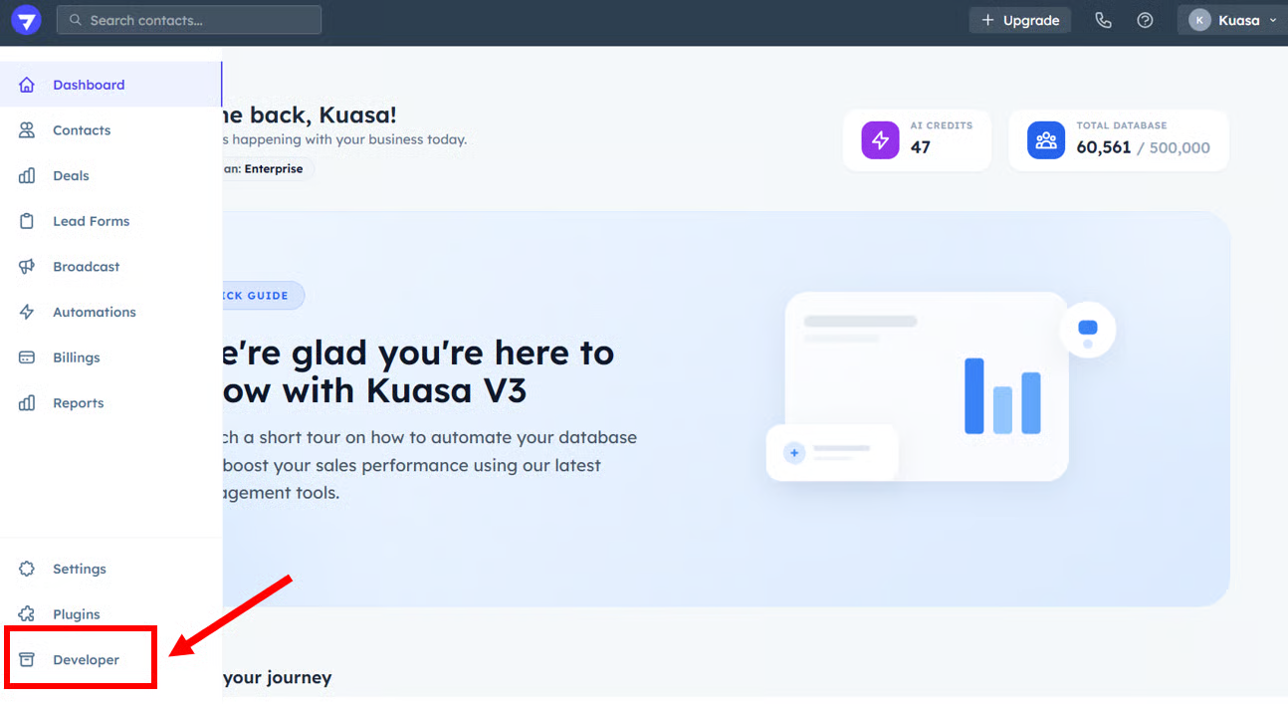Click the blue total database people icon
Image resolution: width=1288 pixels, height=704 pixels.
pos(1046,140)
